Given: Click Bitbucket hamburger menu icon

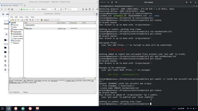Looking at the screenshot, I should coord(3,14).
